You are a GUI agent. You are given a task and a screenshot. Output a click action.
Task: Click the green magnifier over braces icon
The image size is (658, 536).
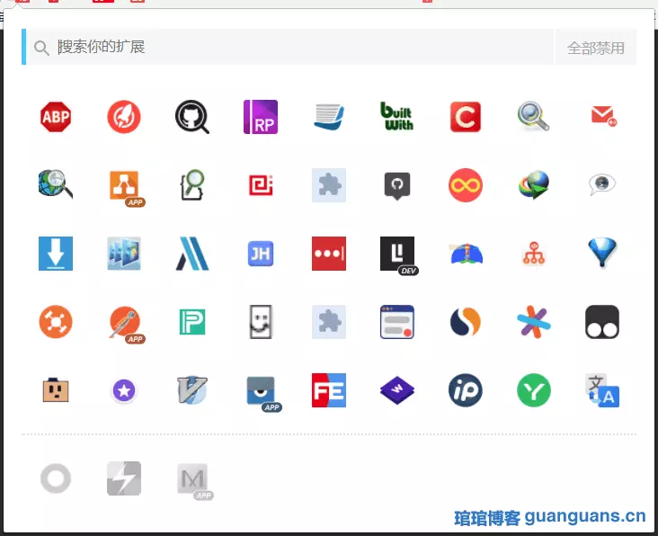(x=192, y=184)
